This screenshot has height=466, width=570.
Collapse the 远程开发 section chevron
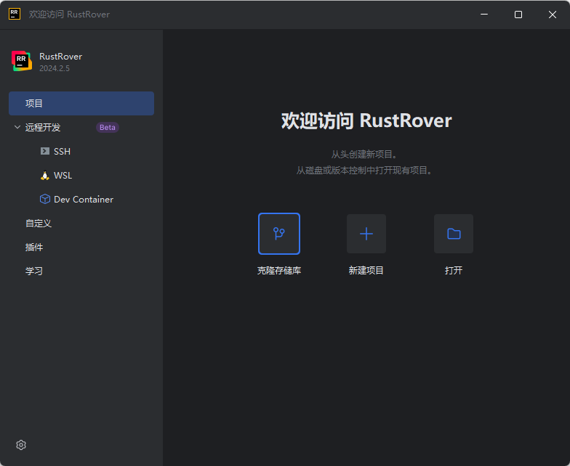[x=17, y=128]
